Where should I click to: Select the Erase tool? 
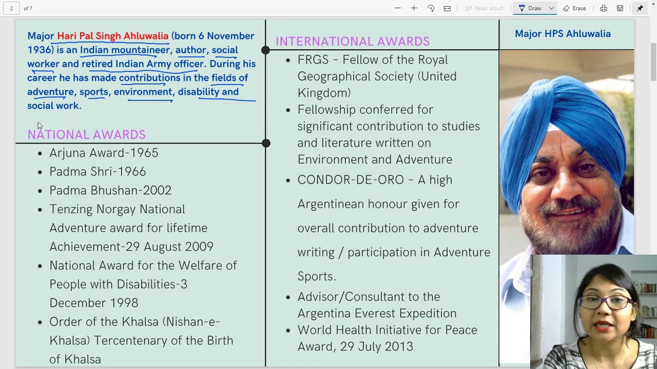[x=574, y=8]
